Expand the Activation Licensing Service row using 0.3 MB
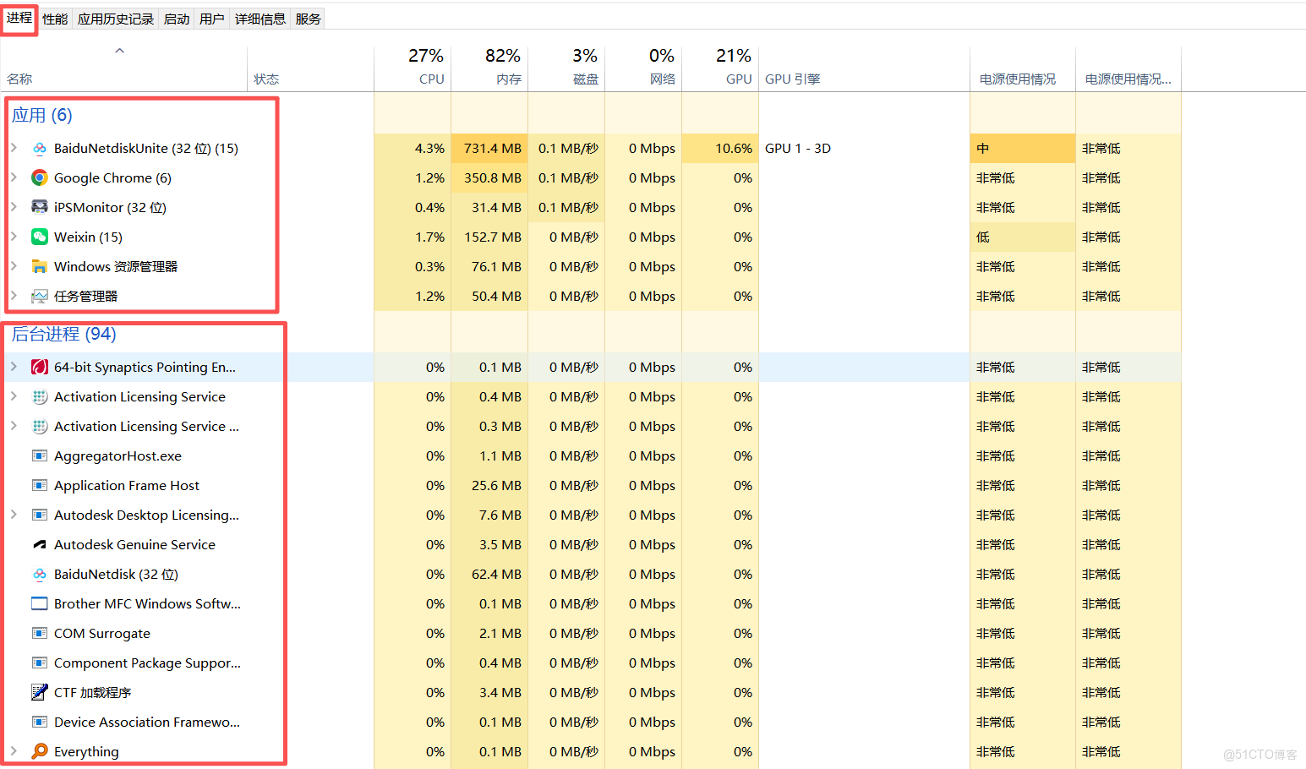Screen dimensions: 1306x769 pos(14,426)
